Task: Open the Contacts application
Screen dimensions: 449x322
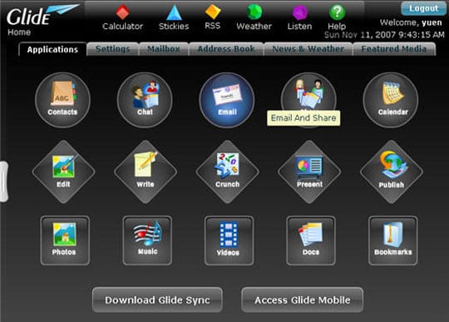Action: click(x=62, y=100)
